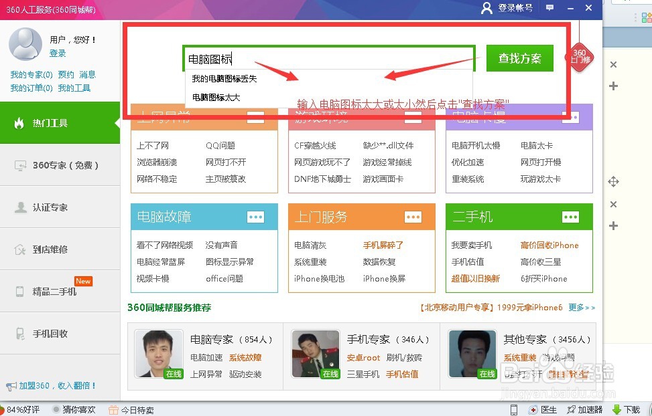Select the 精品二手机 sidebar tab
652x416 pixels.
tap(60, 292)
